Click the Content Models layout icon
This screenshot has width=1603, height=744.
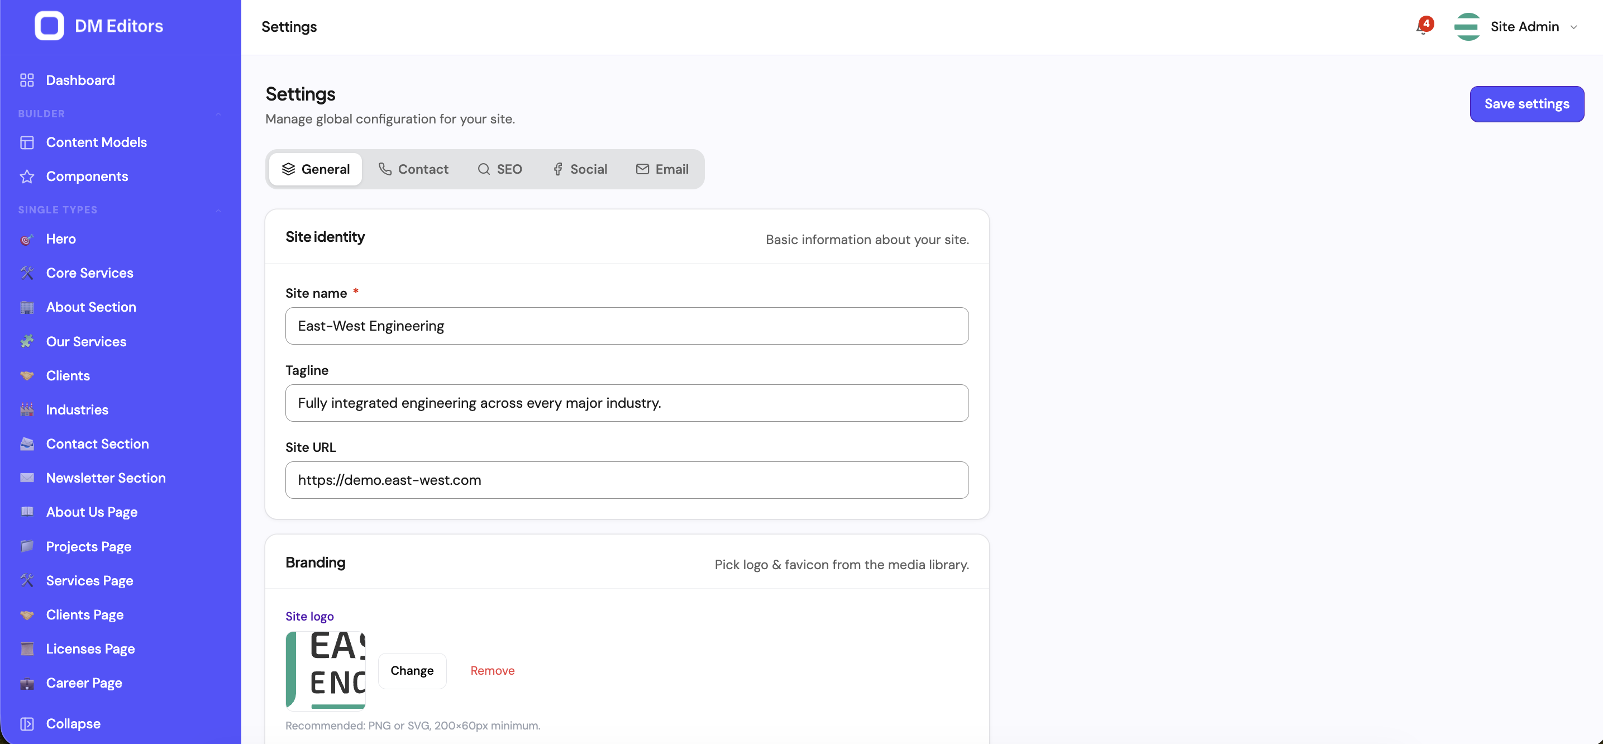click(27, 142)
